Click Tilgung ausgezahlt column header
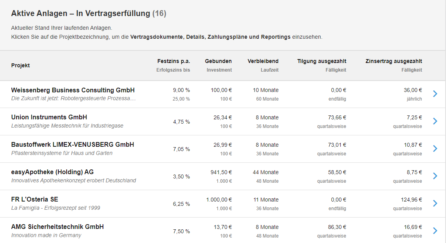446x243 pixels. pyautogui.click(x=321, y=61)
